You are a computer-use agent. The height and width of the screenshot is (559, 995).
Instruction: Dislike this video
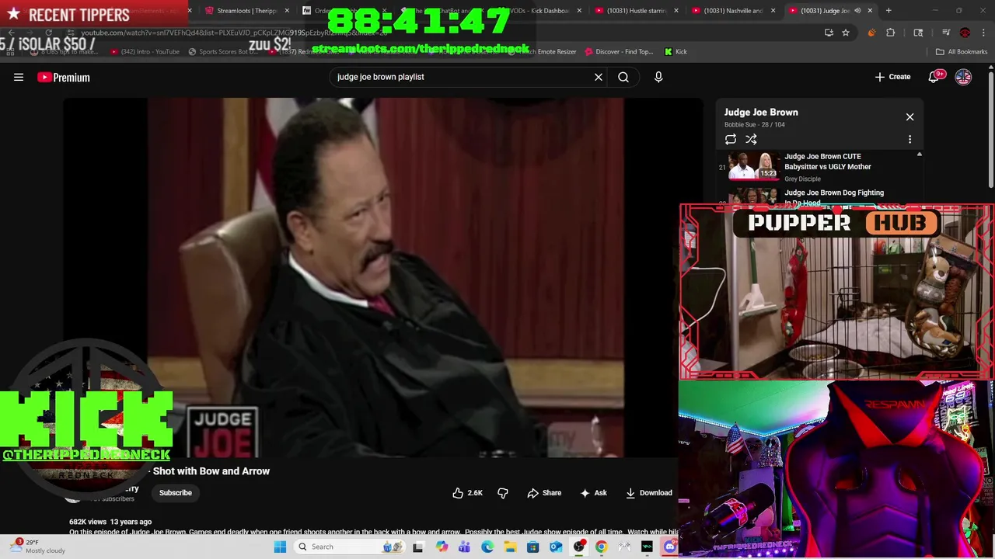[503, 493]
